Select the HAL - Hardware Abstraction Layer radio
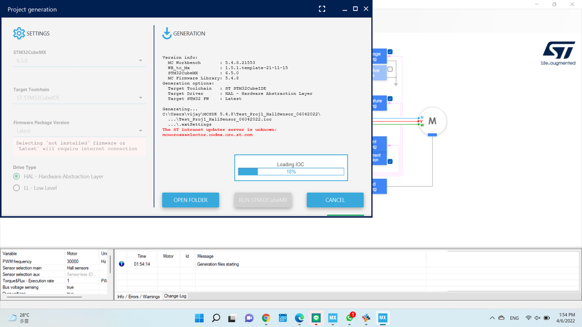 16,176
